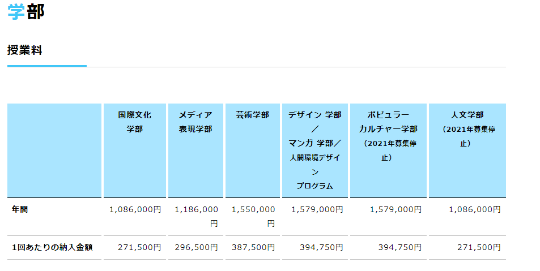This screenshot has width=540, height=271.
Task: Click the 1回あたりの納入金額 row label
Action: point(52,247)
